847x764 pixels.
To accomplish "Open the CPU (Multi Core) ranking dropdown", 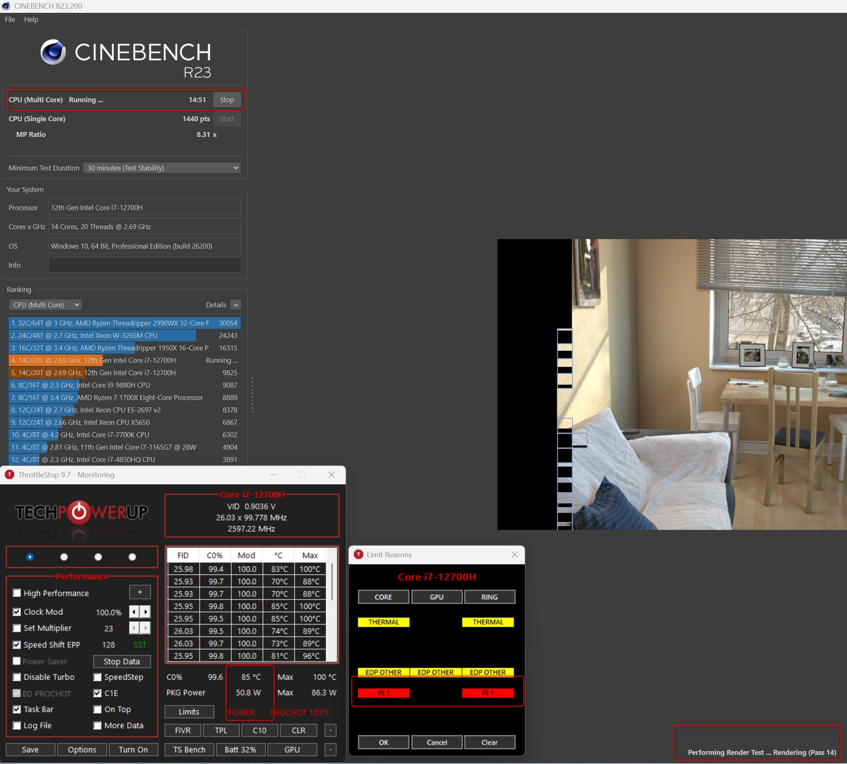I will [x=45, y=305].
